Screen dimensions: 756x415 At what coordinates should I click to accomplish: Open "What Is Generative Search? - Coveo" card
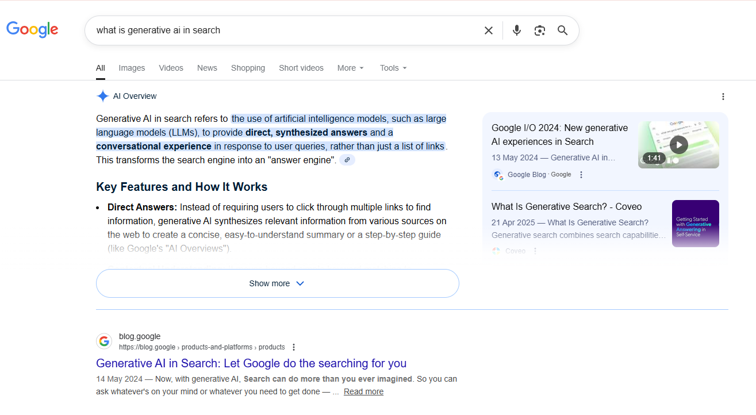566,206
